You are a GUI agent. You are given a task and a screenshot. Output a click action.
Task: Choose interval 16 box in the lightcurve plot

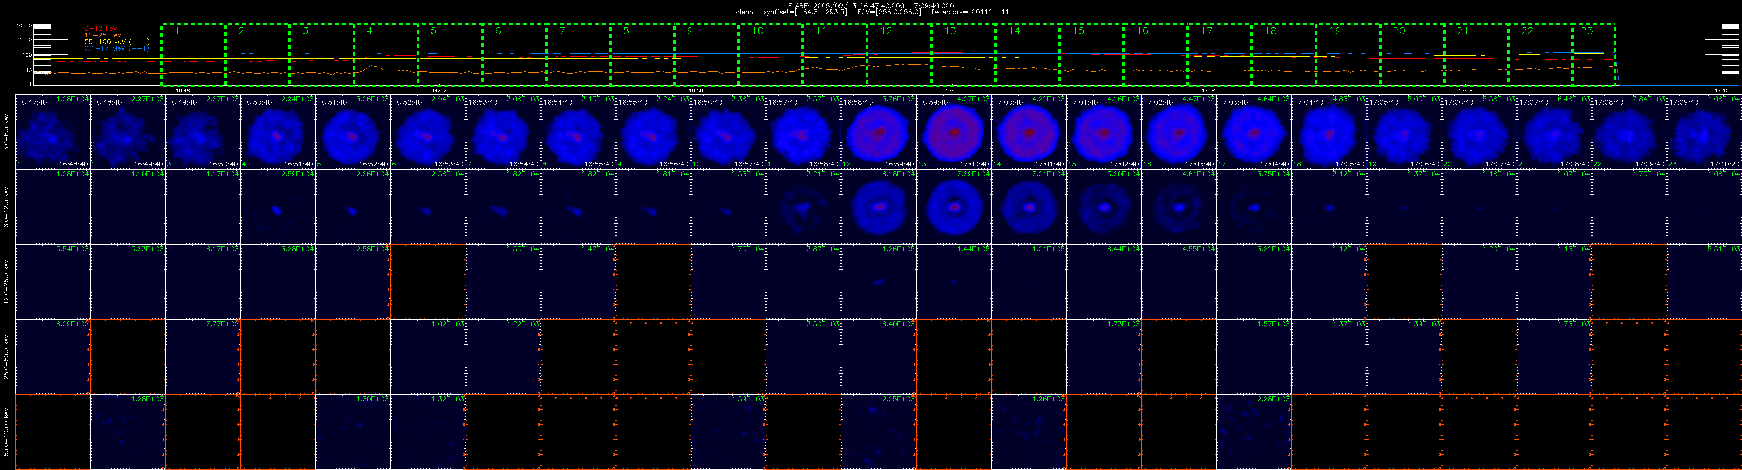[x=1155, y=55]
